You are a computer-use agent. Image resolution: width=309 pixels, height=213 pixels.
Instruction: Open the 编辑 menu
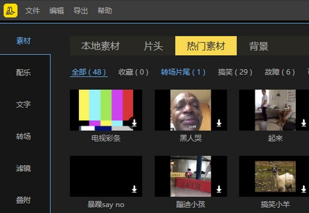57,11
